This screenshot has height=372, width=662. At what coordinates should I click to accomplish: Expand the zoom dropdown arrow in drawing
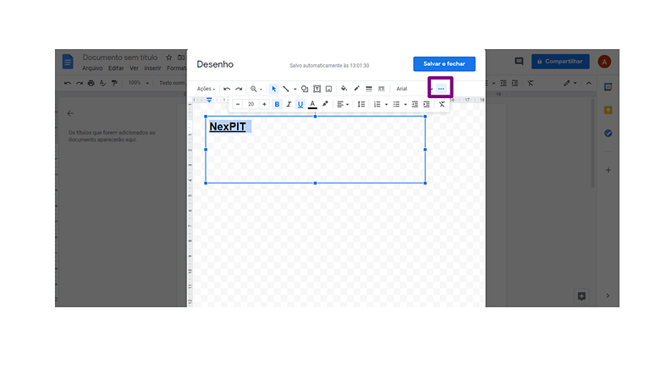click(261, 90)
